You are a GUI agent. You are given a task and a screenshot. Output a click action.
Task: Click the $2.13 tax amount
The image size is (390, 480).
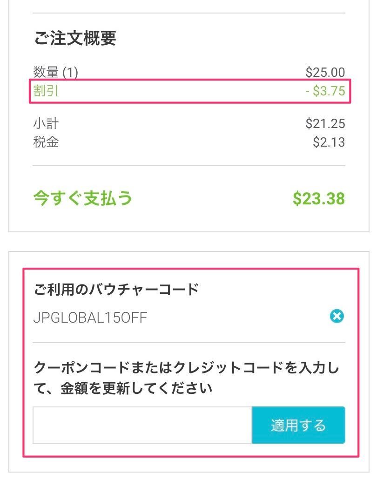point(329,142)
